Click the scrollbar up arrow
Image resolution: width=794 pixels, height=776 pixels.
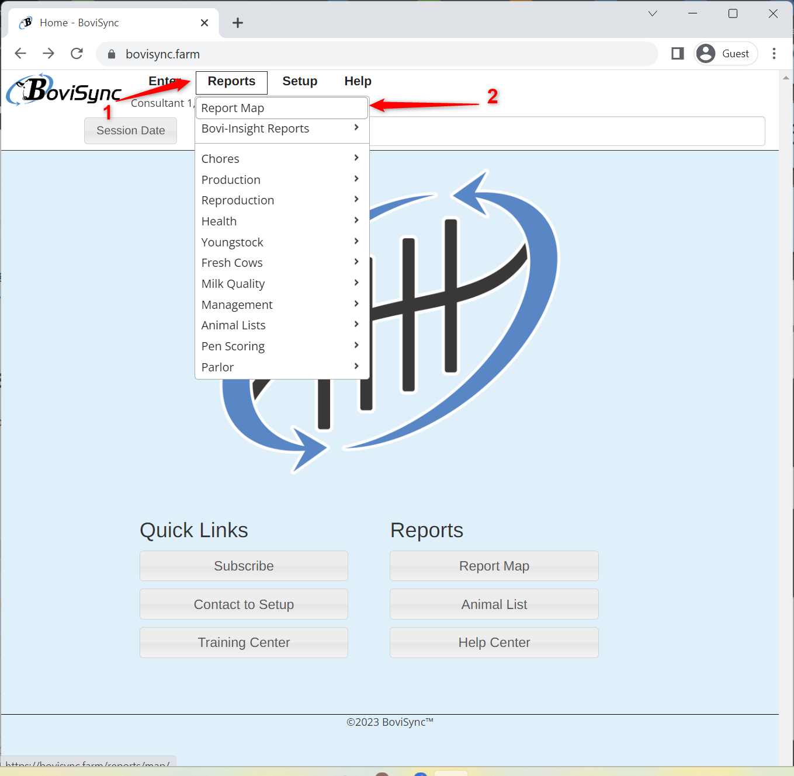(x=786, y=78)
